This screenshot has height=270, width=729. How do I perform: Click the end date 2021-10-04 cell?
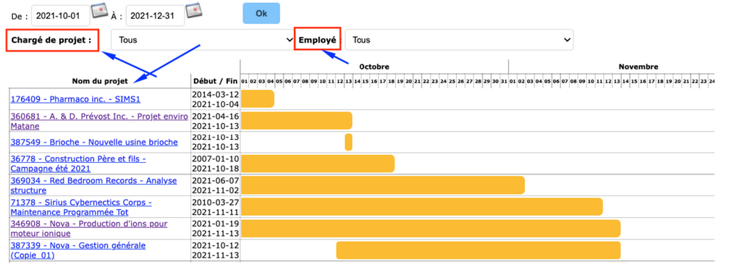point(216,104)
